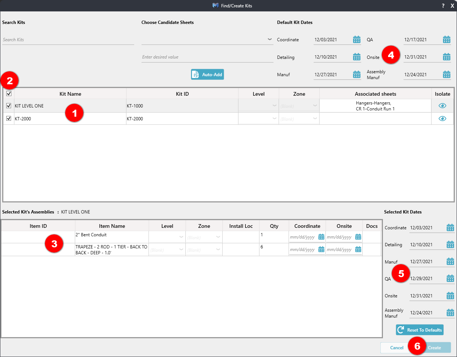Screen dimensions: 457x357
Task: Click the Auto-Add button
Action: [207, 74]
